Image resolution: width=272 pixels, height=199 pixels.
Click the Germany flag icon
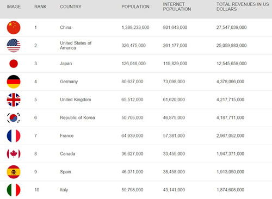coord(14,82)
